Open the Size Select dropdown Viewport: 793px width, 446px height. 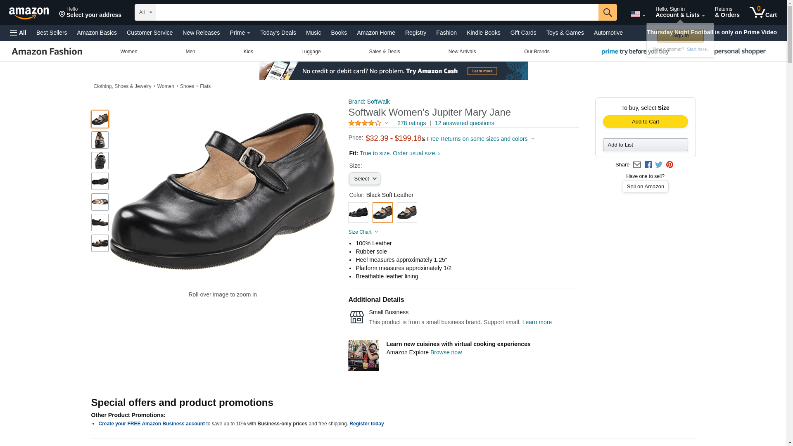click(x=364, y=179)
